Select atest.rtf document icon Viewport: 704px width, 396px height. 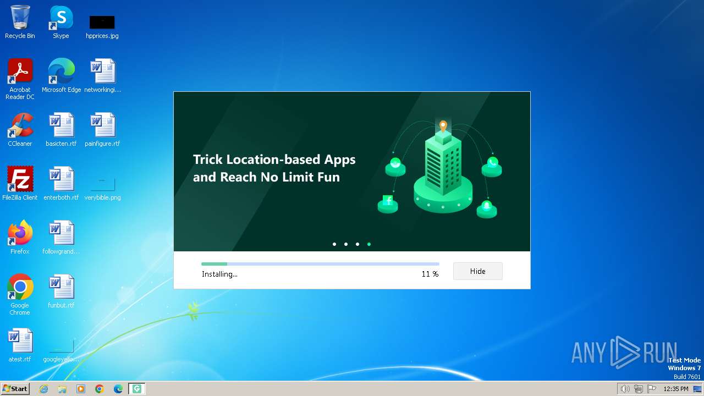pos(20,345)
